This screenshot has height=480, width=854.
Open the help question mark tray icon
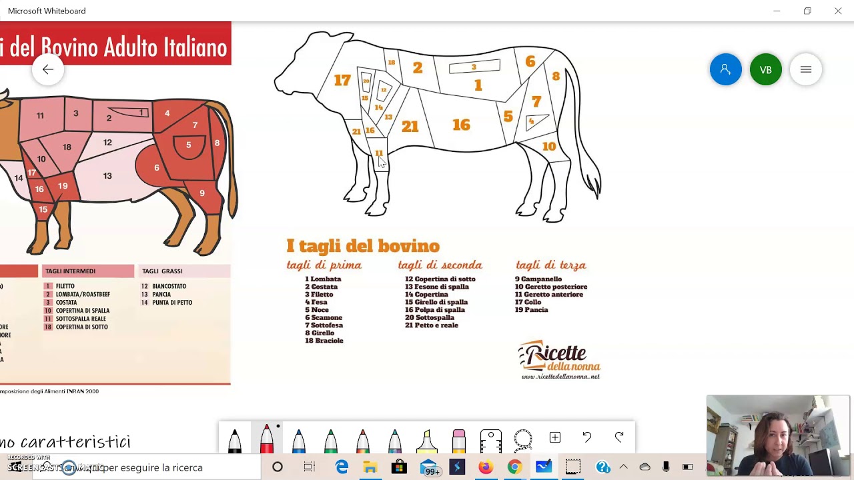(603, 467)
